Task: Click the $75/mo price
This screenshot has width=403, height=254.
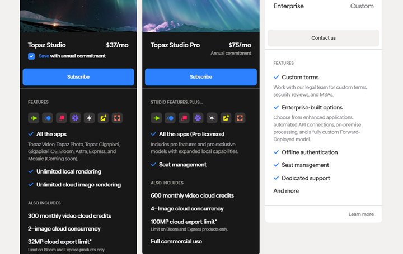Action: 240,45
